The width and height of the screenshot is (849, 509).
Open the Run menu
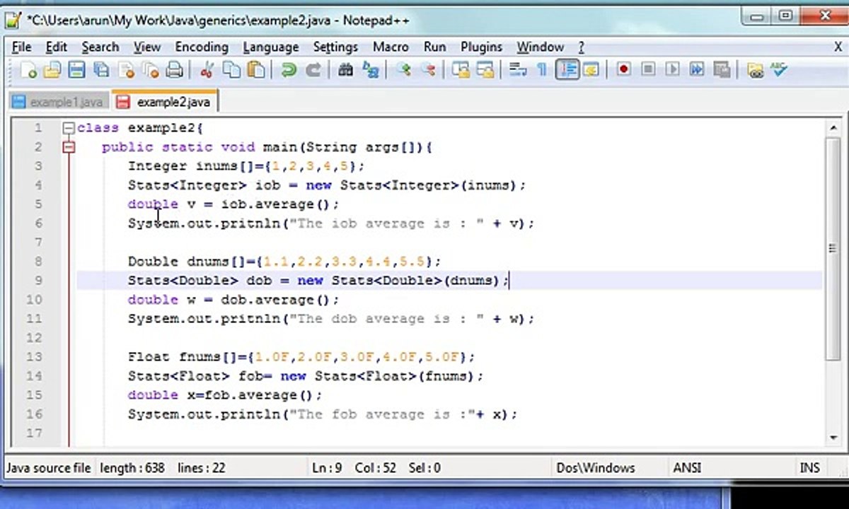click(x=434, y=47)
